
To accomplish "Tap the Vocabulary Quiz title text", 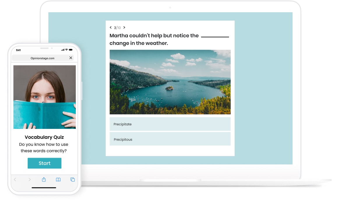I will tap(44, 137).
